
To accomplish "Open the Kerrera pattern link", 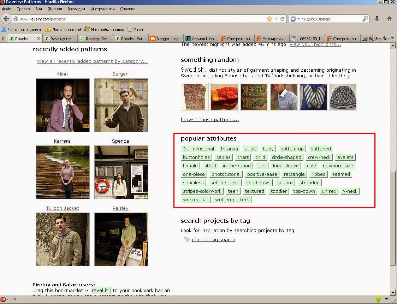I will click(x=62, y=141).
